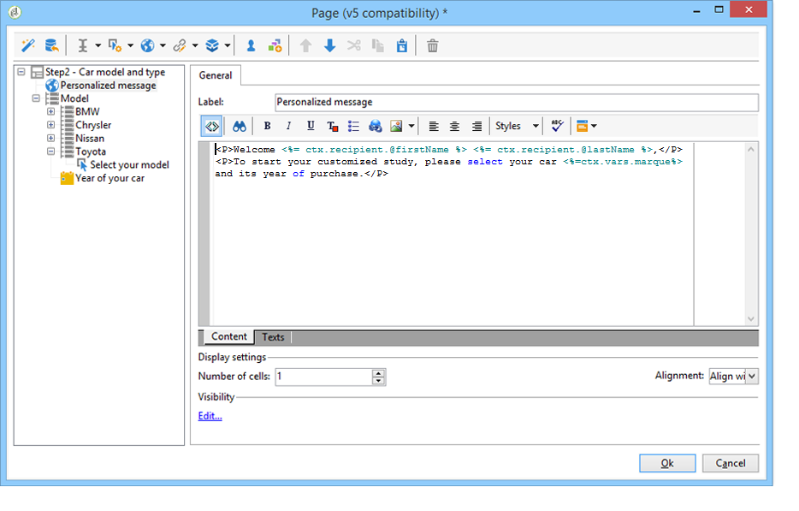Expand the BMW tree node
This screenshot has height=511, width=799.
[50, 112]
